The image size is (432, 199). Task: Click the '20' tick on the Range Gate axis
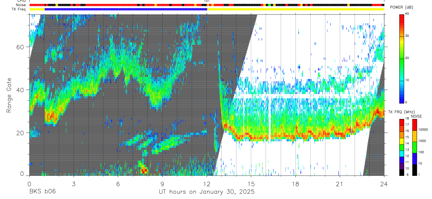click(x=20, y=133)
